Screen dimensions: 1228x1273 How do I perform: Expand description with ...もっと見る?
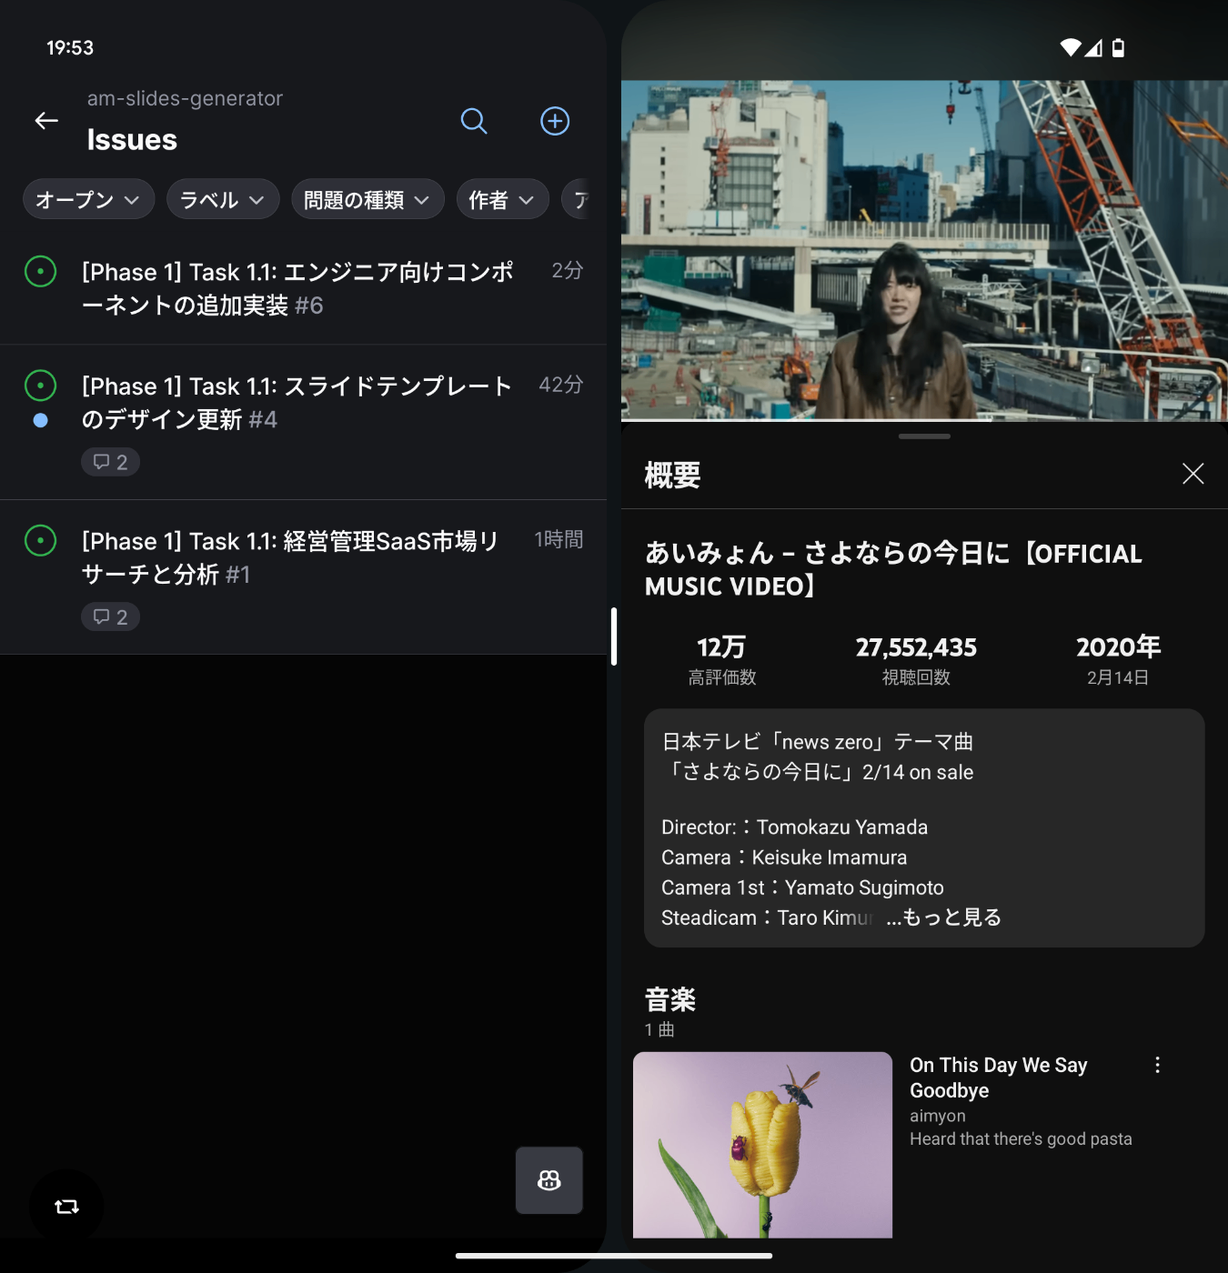click(x=944, y=917)
